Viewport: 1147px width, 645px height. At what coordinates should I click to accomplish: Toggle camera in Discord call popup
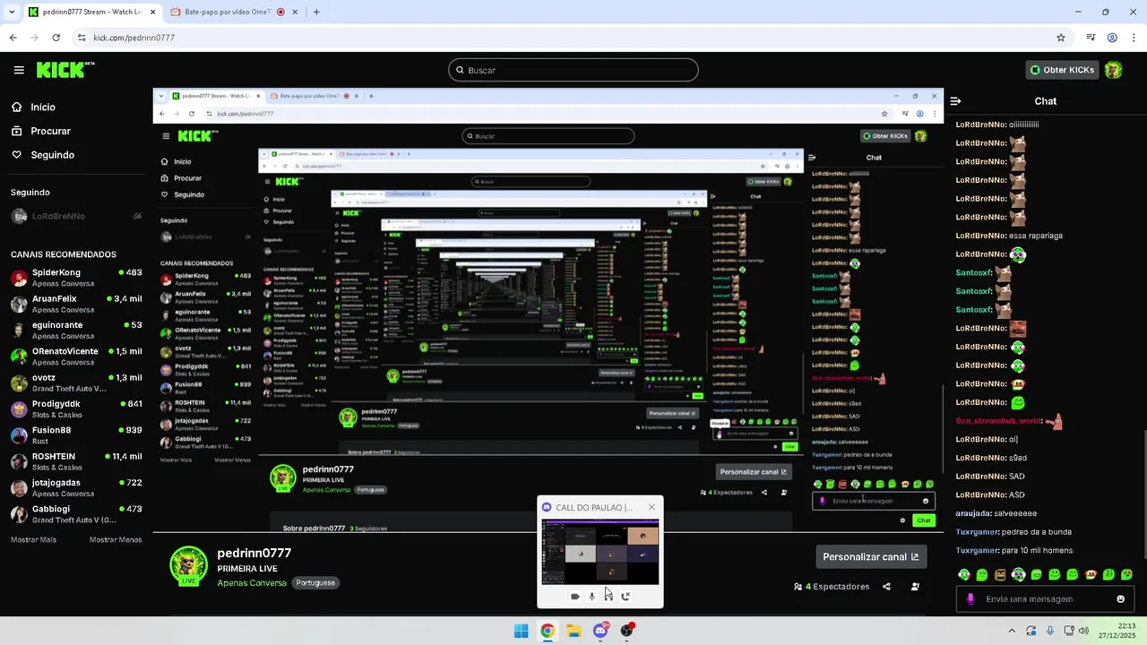pos(575,597)
